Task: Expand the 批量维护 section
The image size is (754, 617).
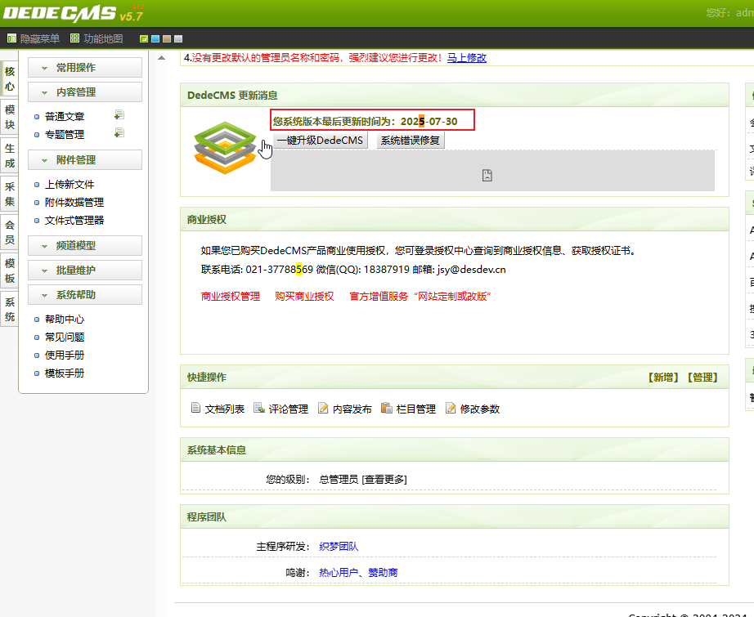Action: coord(84,270)
